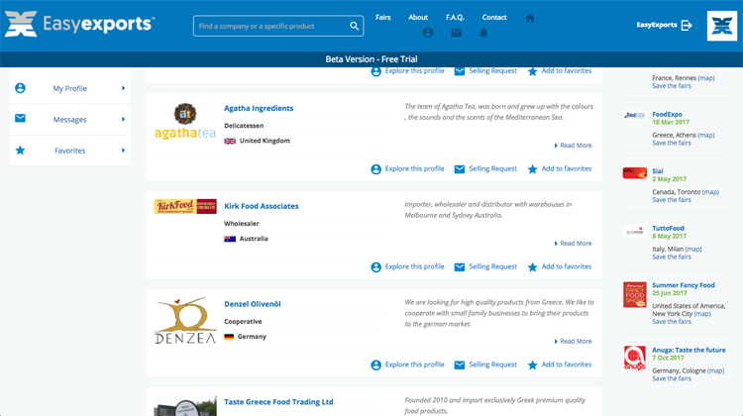Click Add to favorites for Denzel Olivenöl
Image resolution: width=743 pixels, height=416 pixels.
567,364
